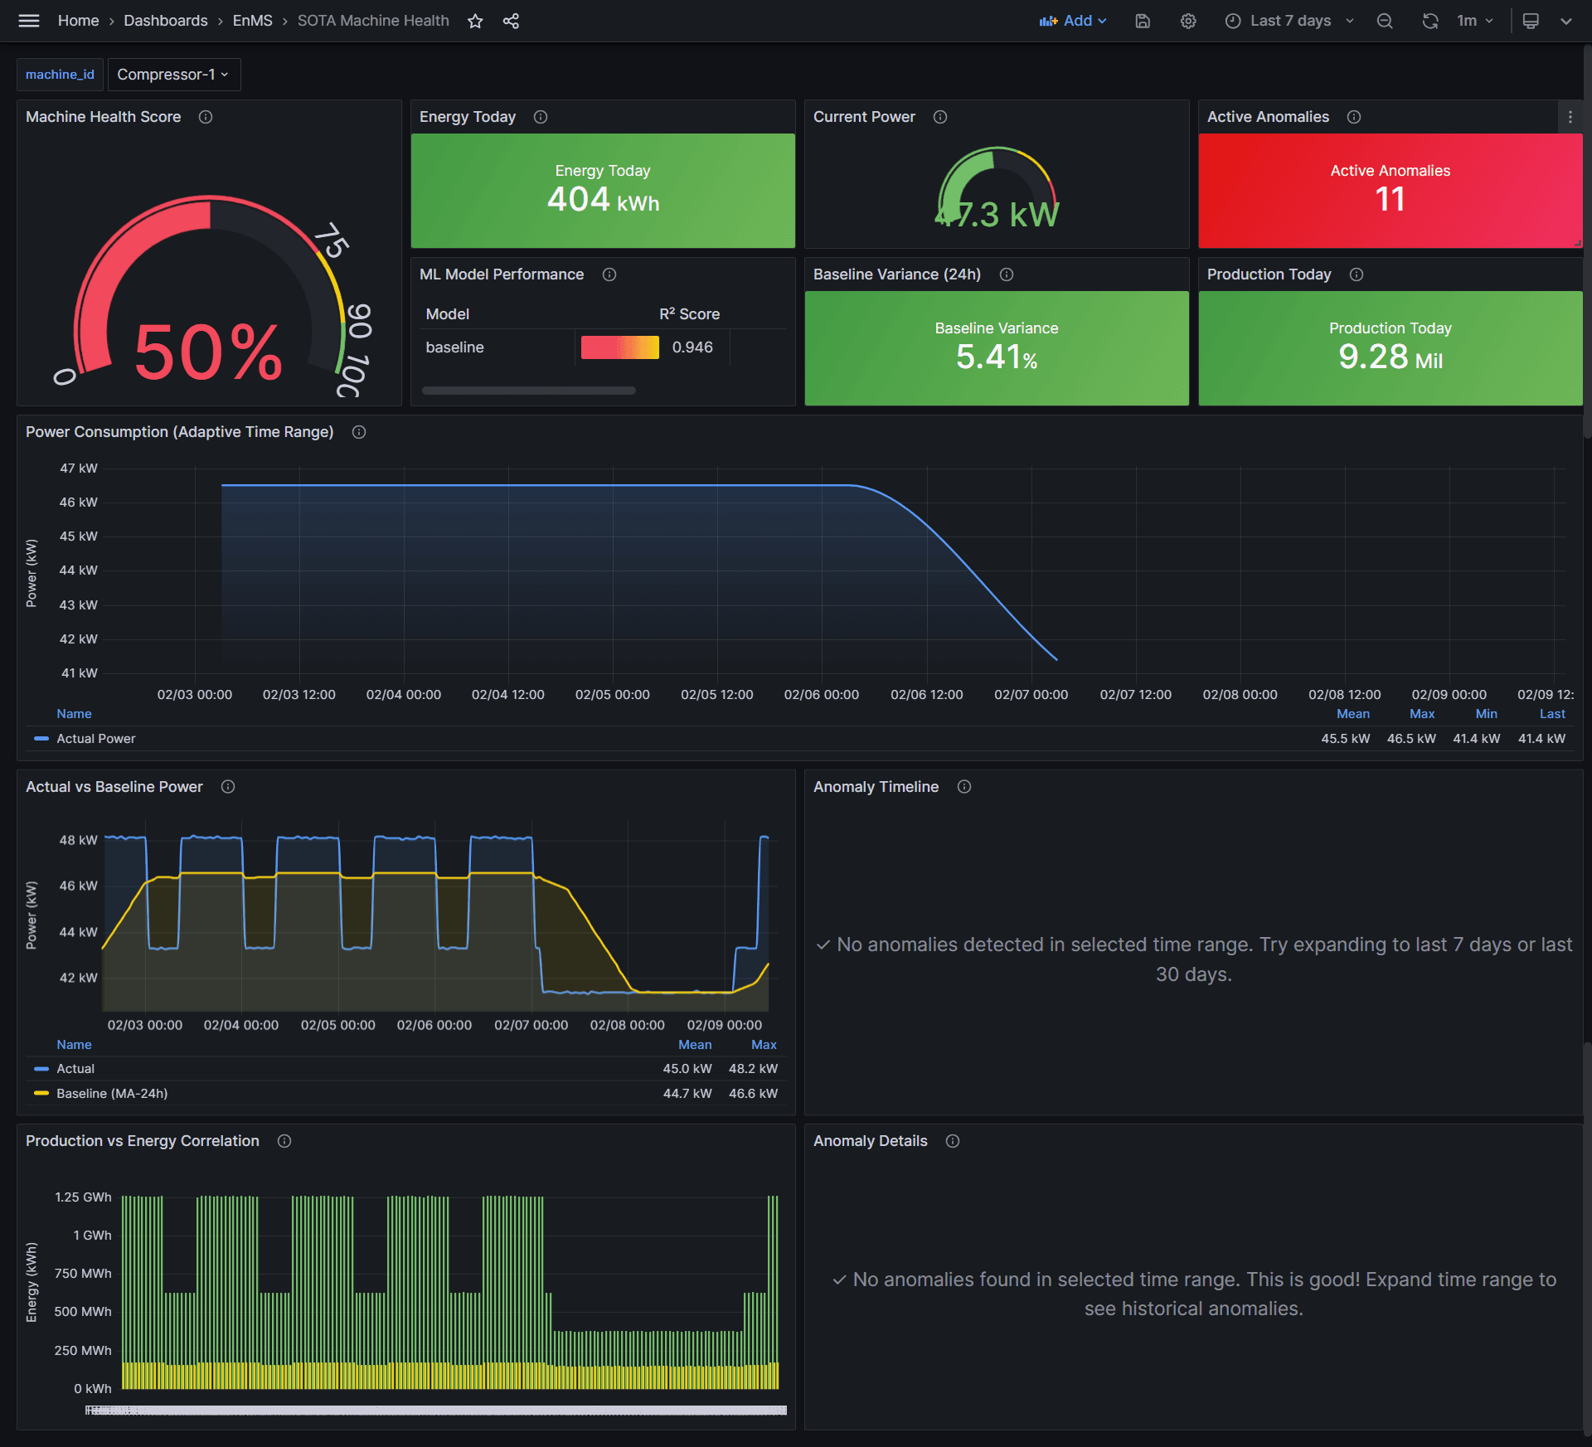
Task: Click the R² Score gradient bar for baseline
Action: point(619,347)
